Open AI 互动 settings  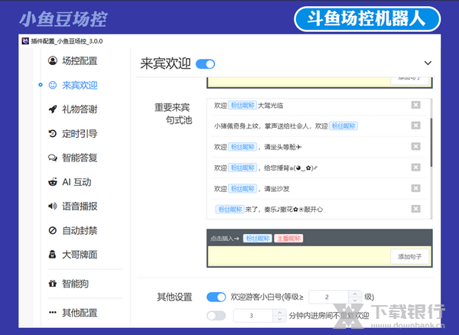pos(76,182)
